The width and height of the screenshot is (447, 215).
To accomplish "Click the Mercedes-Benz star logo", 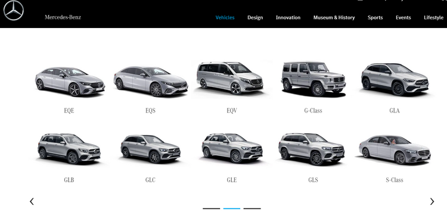I will tap(13, 11).
